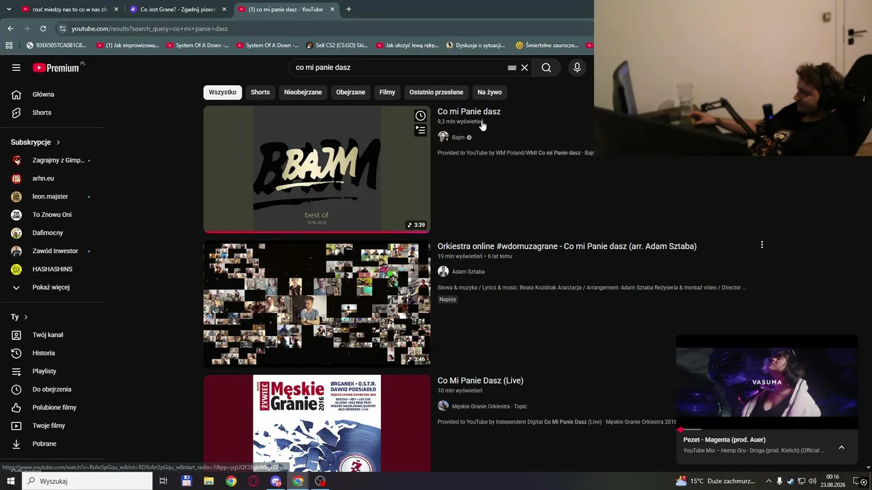Open the browser tab search dropdown
This screenshot has height=490, width=872.
(x=9, y=10)
